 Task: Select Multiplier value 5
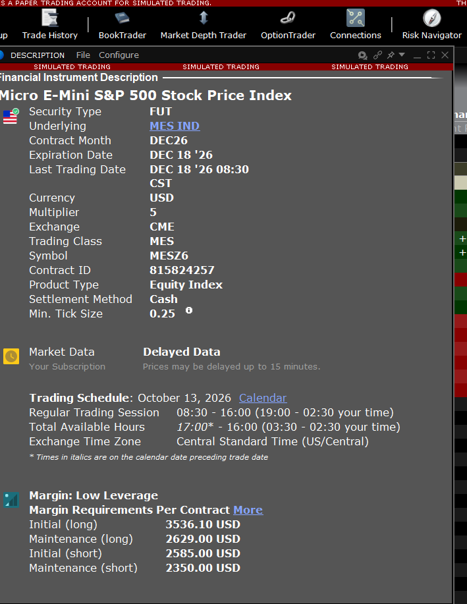tap(153, 212)
